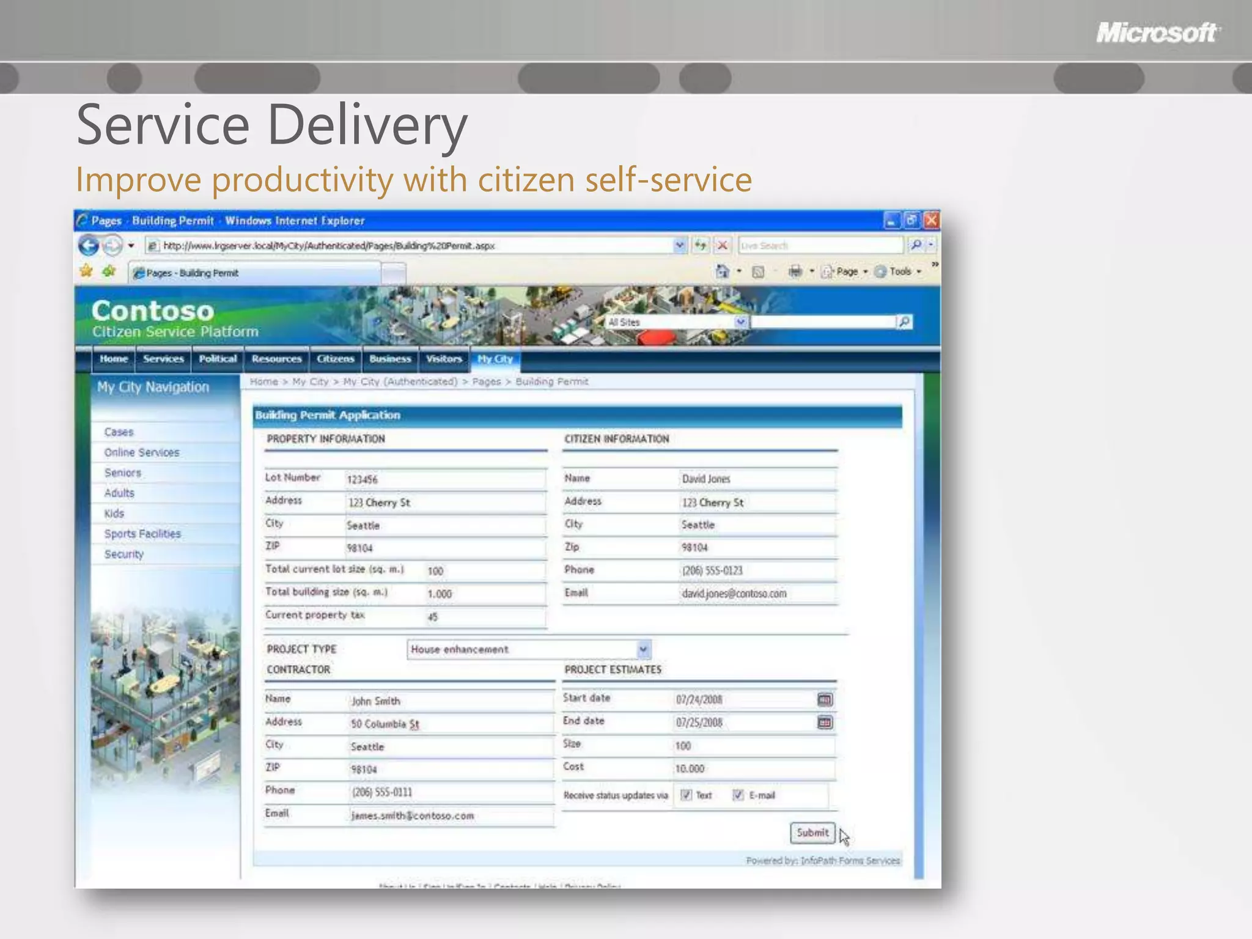Click the Security sidebar link
Screen dimensions: 1252x939
tap(124, 554)
